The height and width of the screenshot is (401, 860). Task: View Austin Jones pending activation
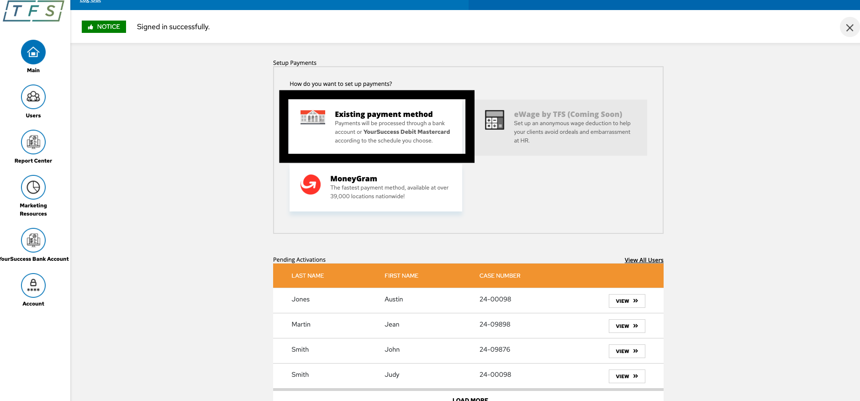627,301
